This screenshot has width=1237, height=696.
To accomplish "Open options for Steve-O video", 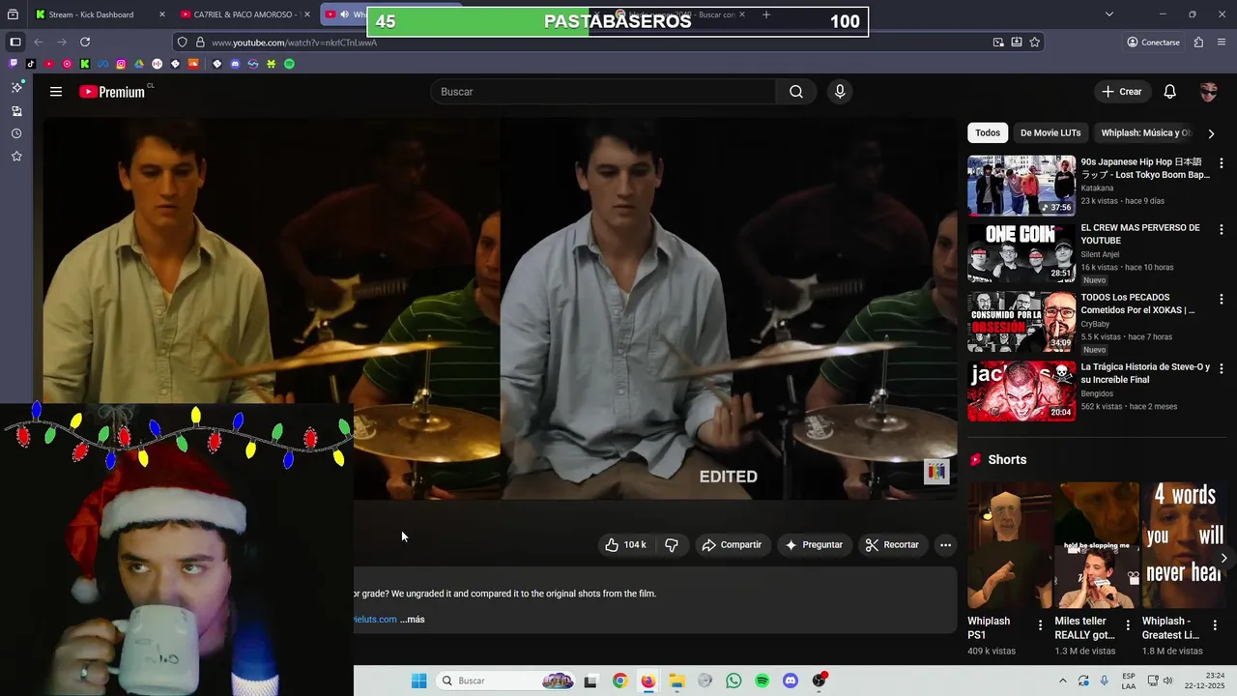I will click(1221, 369).
